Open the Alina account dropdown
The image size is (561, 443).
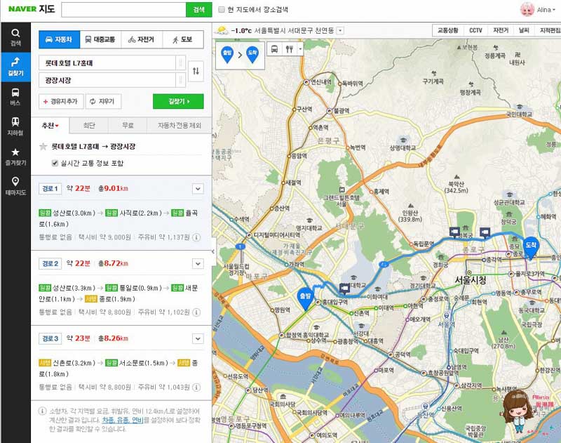click(x=546, y=10)
